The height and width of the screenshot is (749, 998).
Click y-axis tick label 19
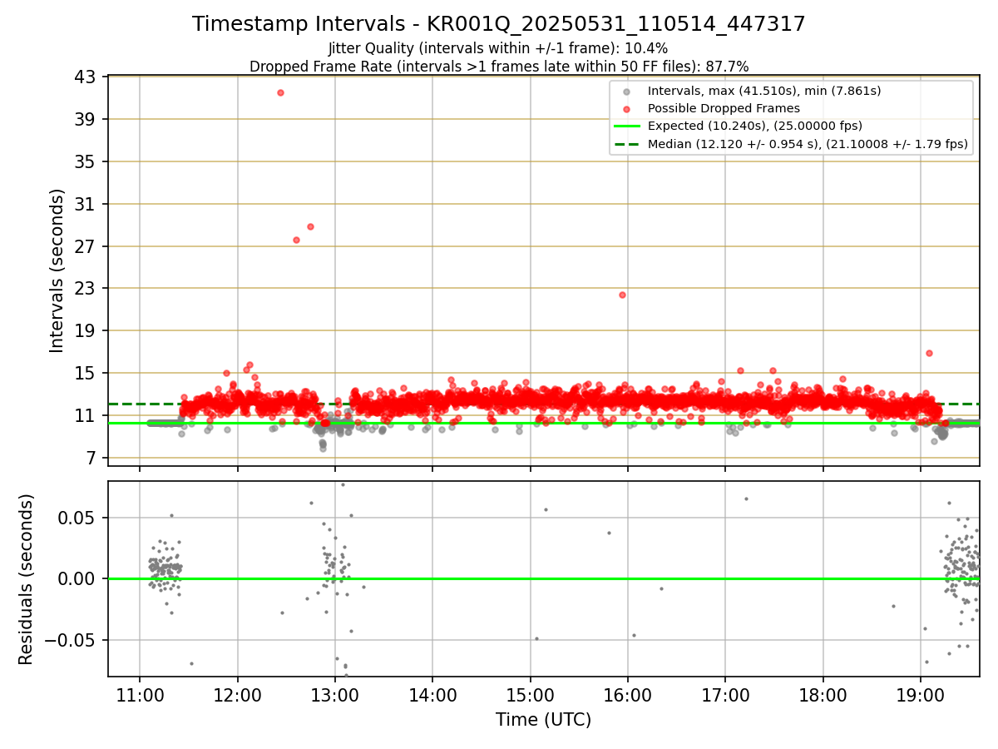click(87, 331)
